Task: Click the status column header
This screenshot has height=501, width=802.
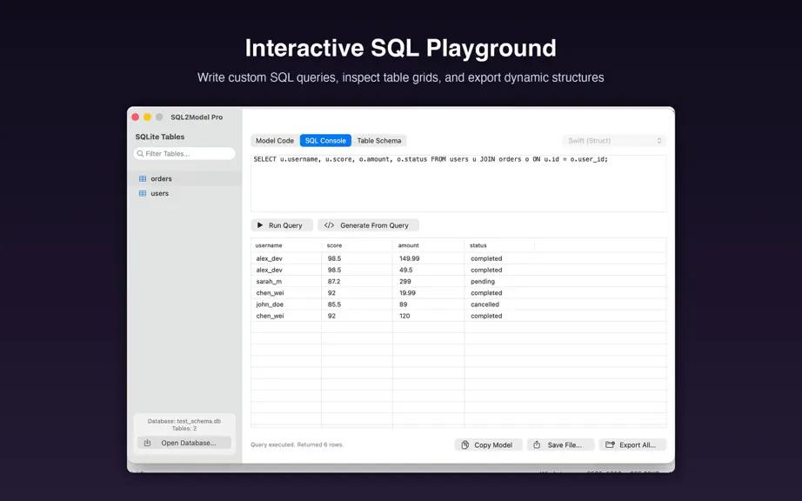Action: point(499,245)
